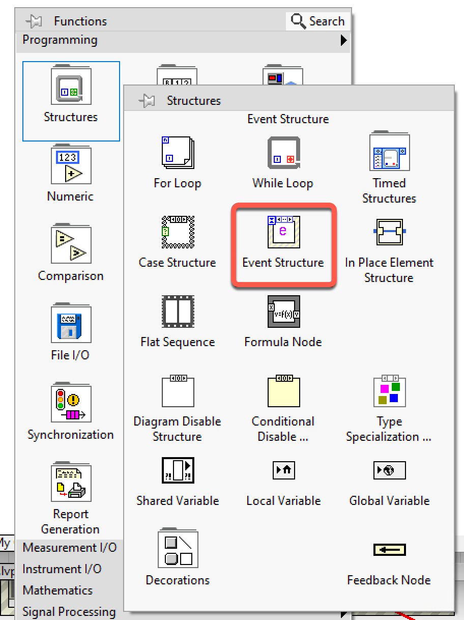
Task: Select the For Loop structure
Action: point(177,152)
